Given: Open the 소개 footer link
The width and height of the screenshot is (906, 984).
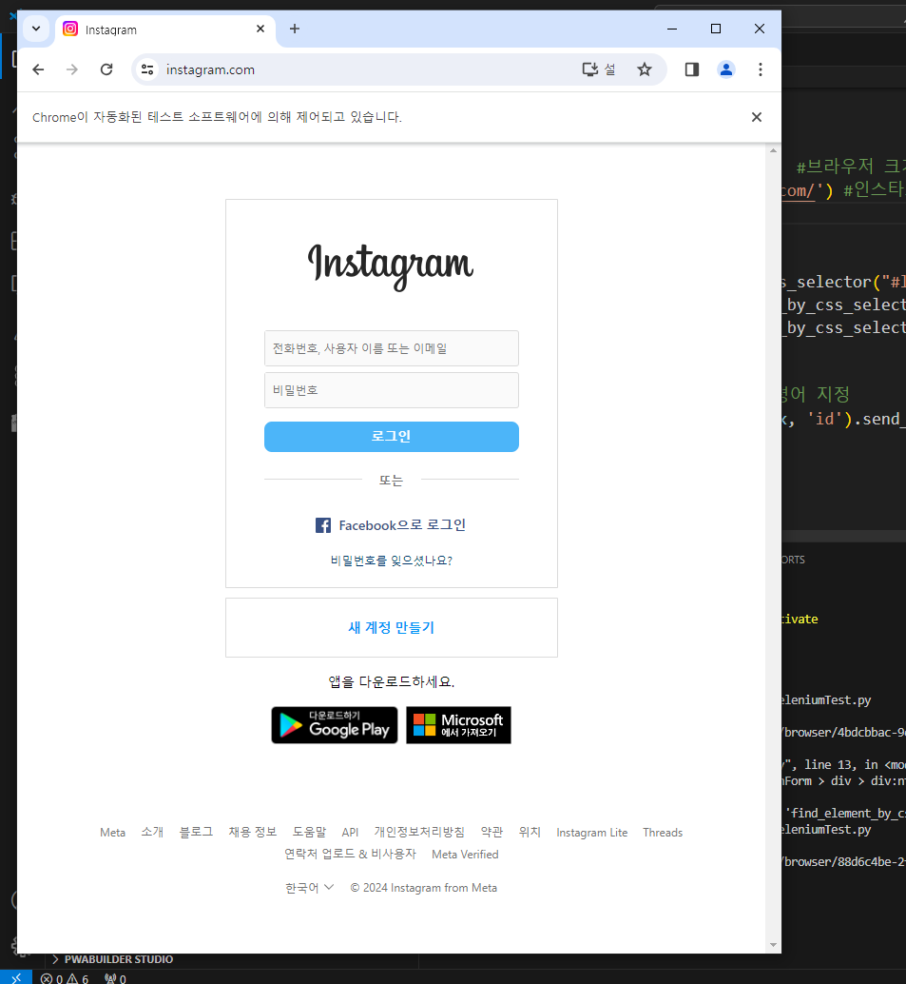Looking at the screenshot, I should [152, 832].
